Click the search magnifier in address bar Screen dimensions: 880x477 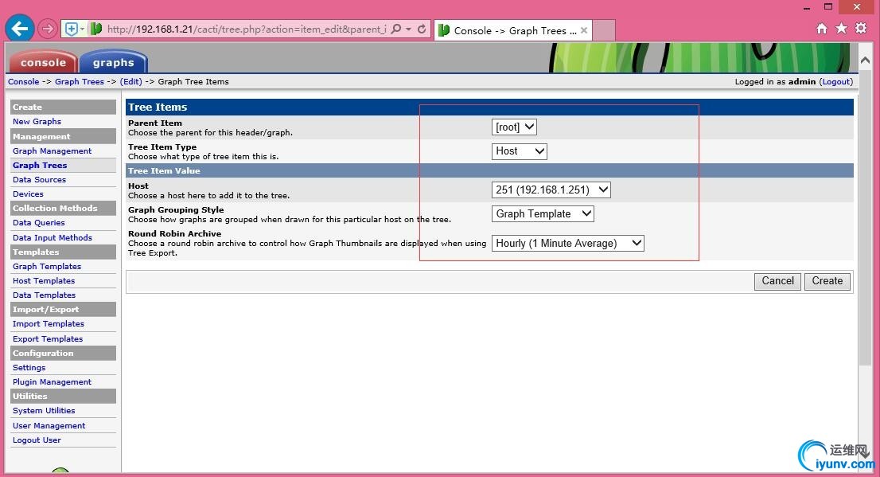396,29
